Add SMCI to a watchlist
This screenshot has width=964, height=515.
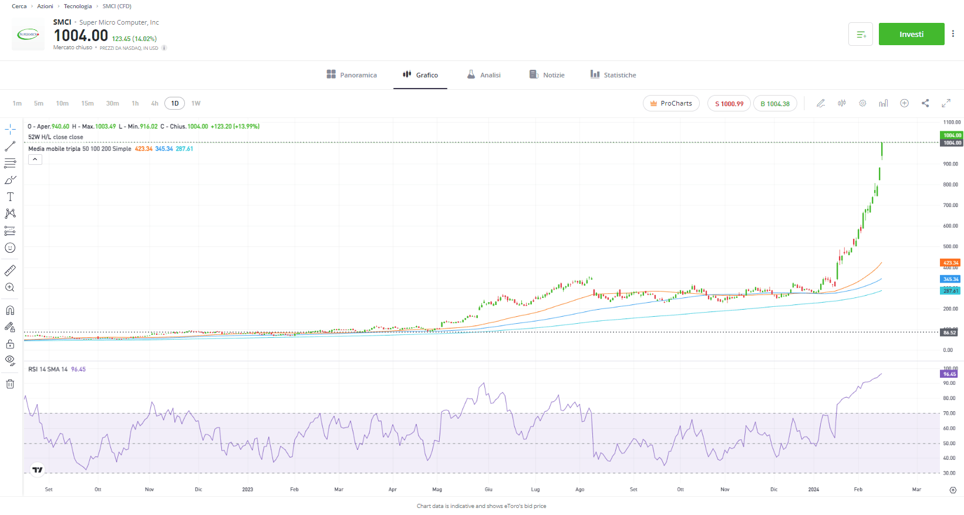[x=861, y=34]
